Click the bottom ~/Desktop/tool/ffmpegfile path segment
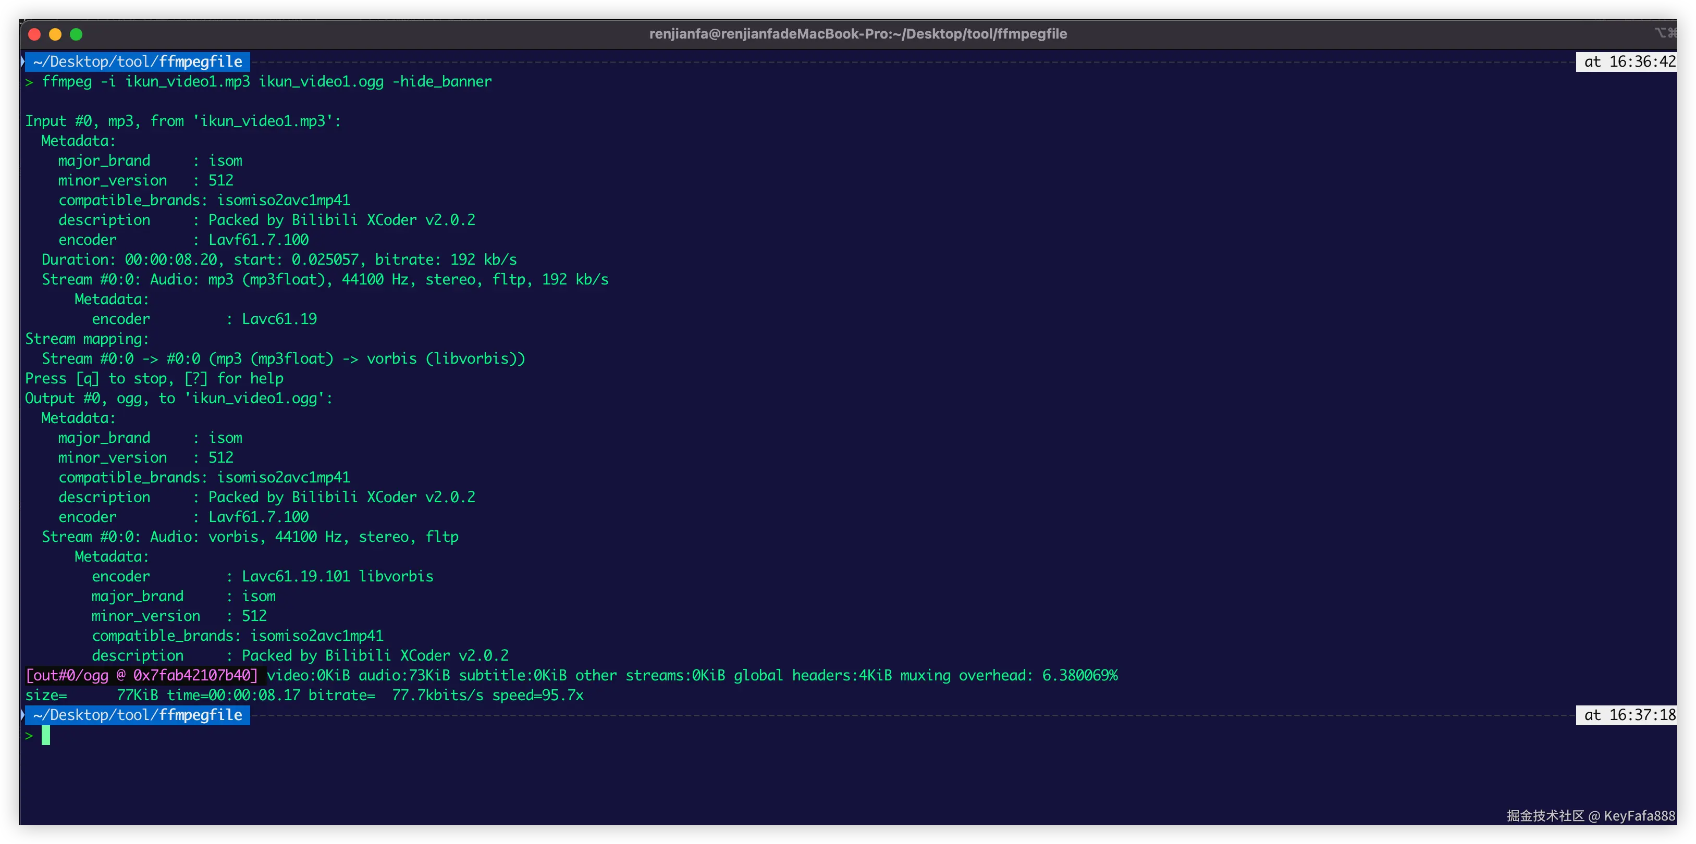The image size is (1696, 844). click(x=138, y=715)
